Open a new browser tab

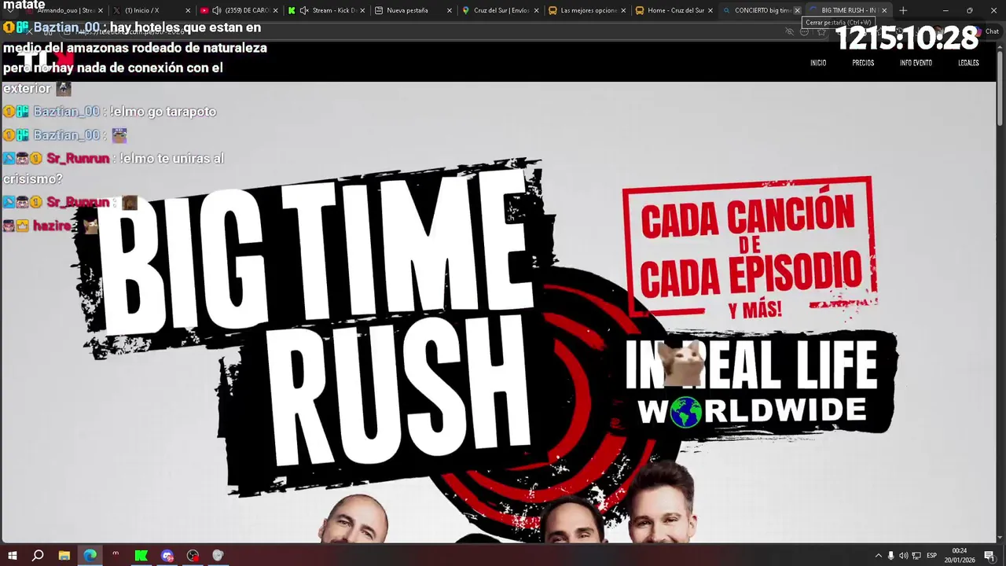[903, 10]
